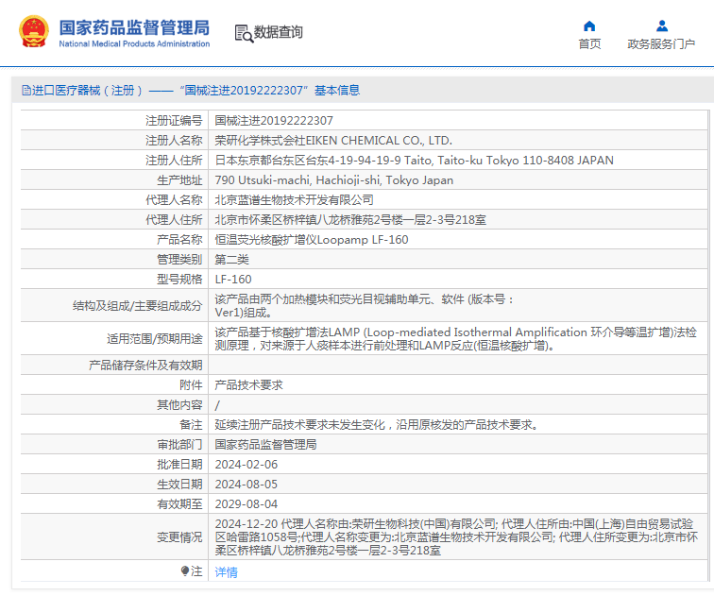Click the 变更情况 row label

coord(179,537)
